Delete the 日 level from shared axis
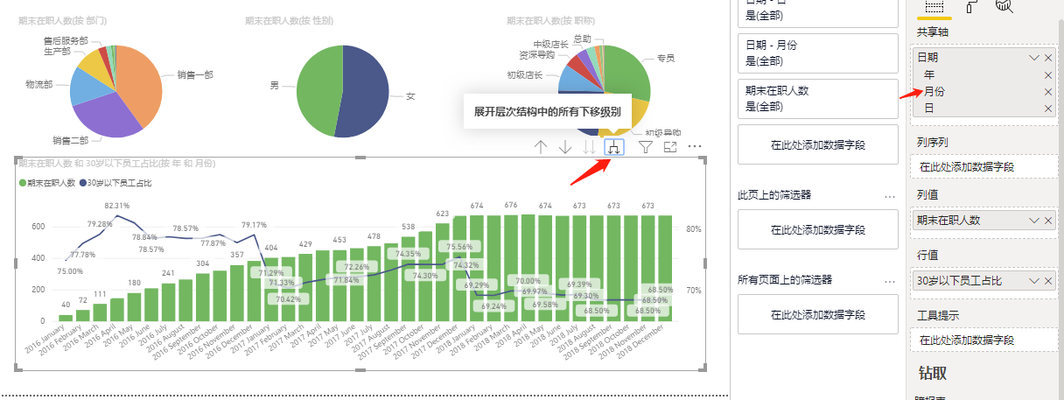1064x400 pixels. tap(1048, 108)
